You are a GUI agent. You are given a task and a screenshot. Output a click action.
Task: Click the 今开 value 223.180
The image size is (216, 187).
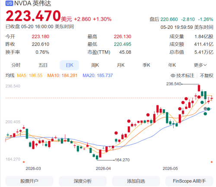(x=41, y=37)
